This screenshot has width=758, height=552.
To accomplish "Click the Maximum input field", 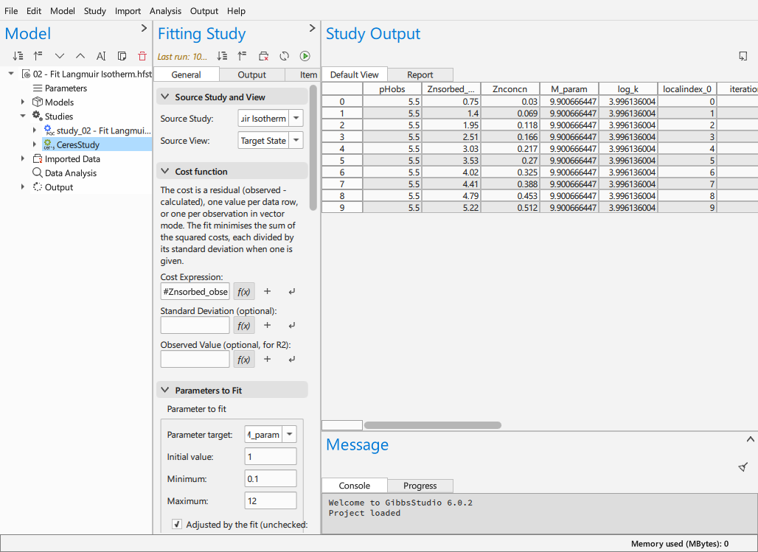I will (x=271, y=500).
